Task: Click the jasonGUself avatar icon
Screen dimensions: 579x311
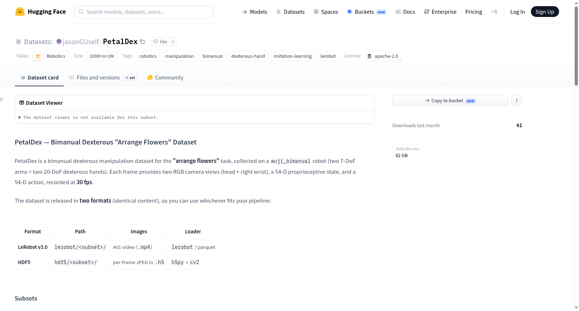Action: tap(59, 42)
